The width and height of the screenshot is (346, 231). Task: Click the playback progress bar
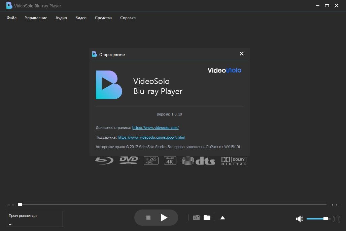172,204
